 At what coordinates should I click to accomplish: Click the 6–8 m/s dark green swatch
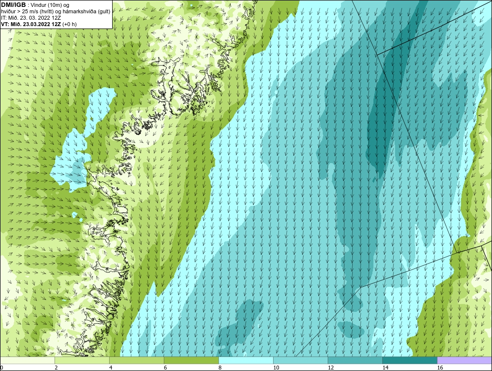pos(191,360)
